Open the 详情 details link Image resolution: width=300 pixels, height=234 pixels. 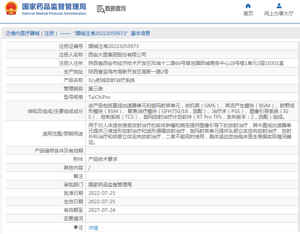click(93, 228)
